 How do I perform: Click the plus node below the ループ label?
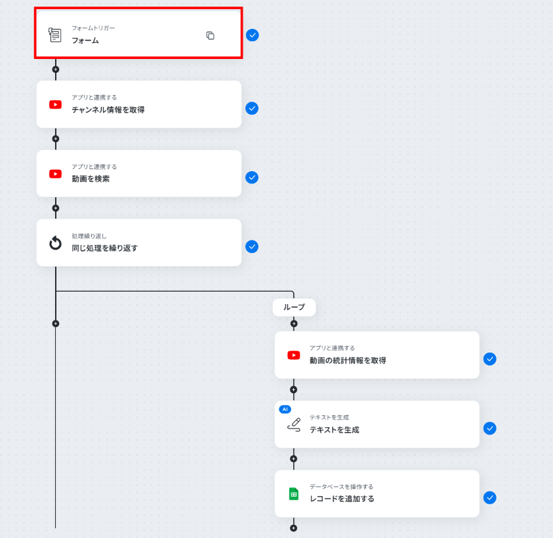(x=293, y=323)
